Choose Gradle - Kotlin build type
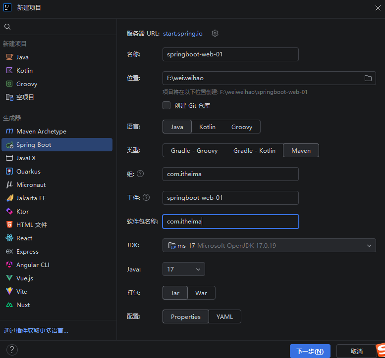This screenshot has height=358, width=385. tap(254, 150)
